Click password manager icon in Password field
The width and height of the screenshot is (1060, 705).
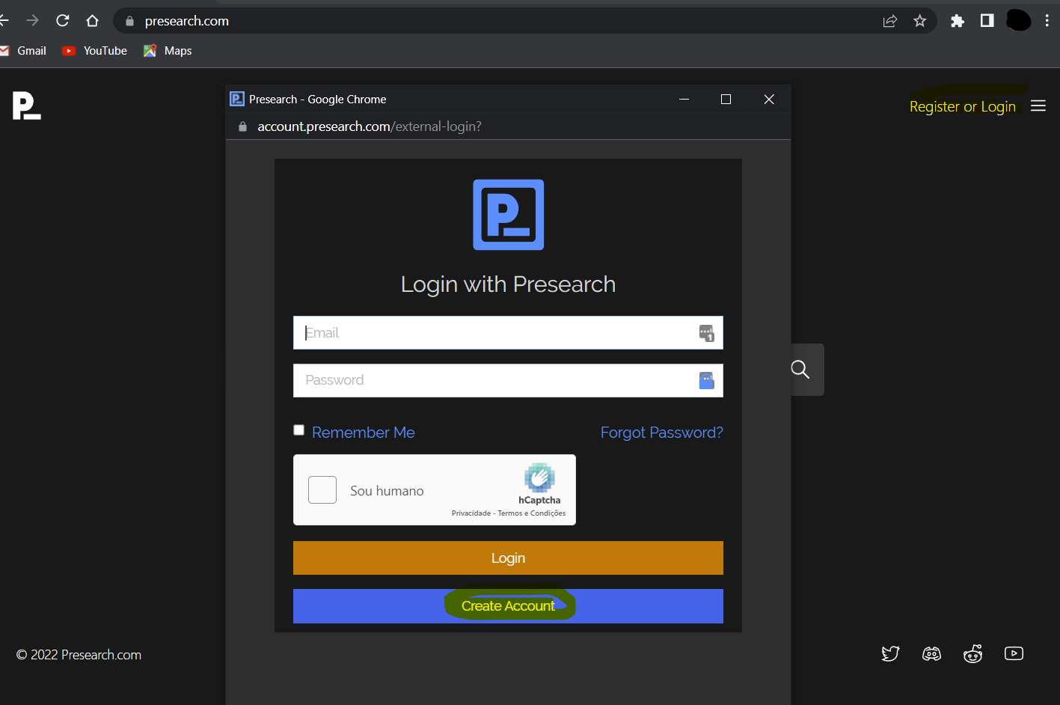706,380
